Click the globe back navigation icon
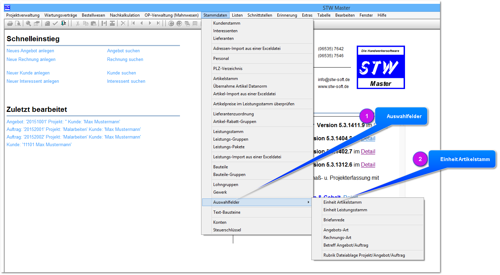Viewport: 500px width, 275px height. click(x=171, y=24)
